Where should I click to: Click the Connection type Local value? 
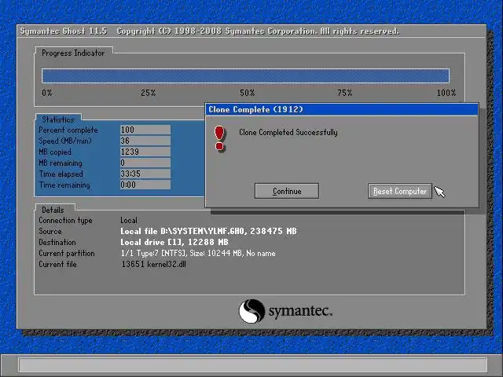(x=129, y=220)
